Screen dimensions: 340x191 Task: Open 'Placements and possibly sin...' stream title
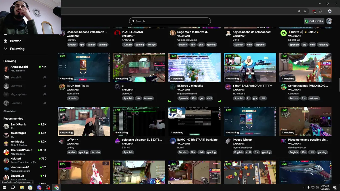pos(308,140)
